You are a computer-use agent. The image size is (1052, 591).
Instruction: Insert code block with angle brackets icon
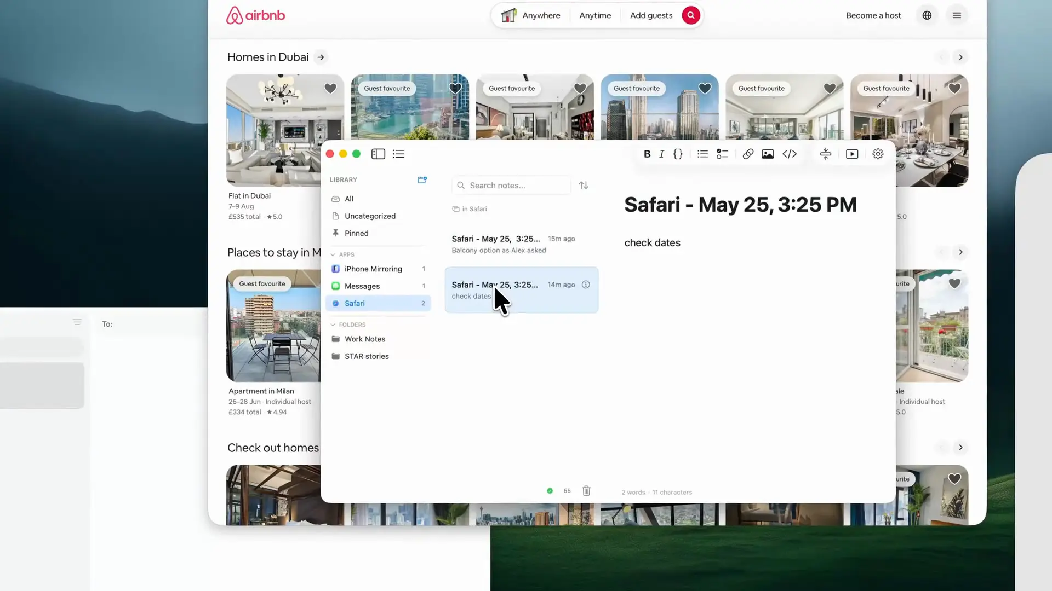pos(790,154)
